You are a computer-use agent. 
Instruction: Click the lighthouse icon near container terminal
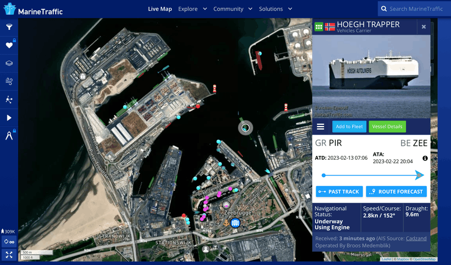(x=214, y=88)
